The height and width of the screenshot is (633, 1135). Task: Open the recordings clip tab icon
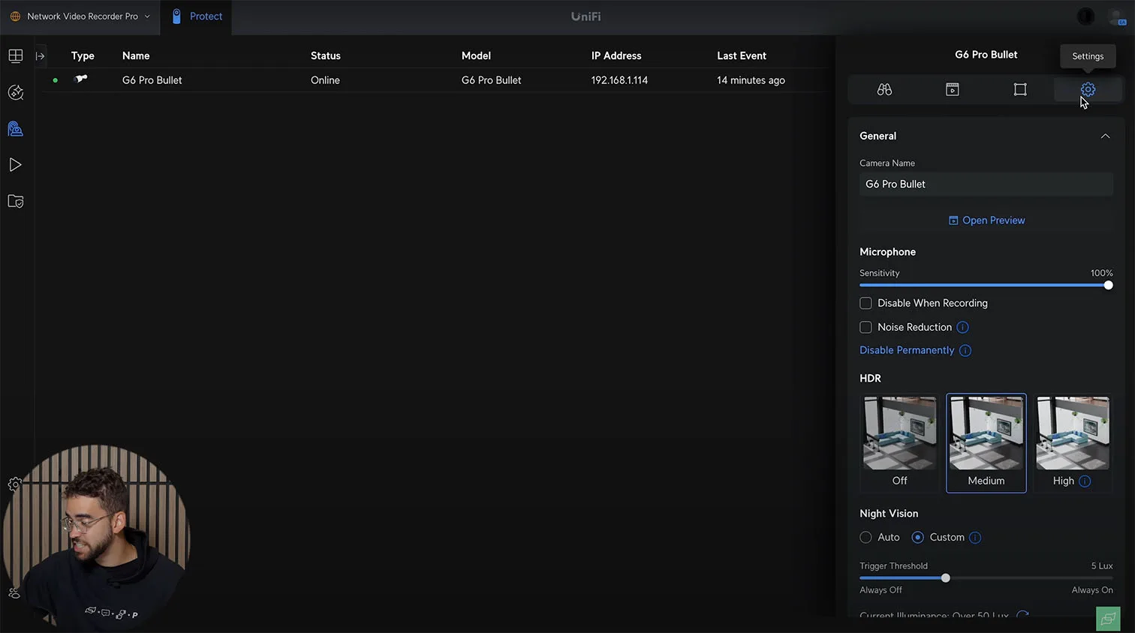tap(952, 89)
